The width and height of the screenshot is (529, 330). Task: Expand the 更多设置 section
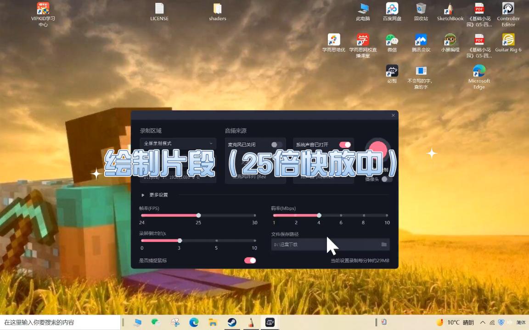coord(155,194)
